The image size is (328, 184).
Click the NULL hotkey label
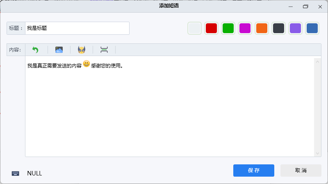[x=34, y=173]
